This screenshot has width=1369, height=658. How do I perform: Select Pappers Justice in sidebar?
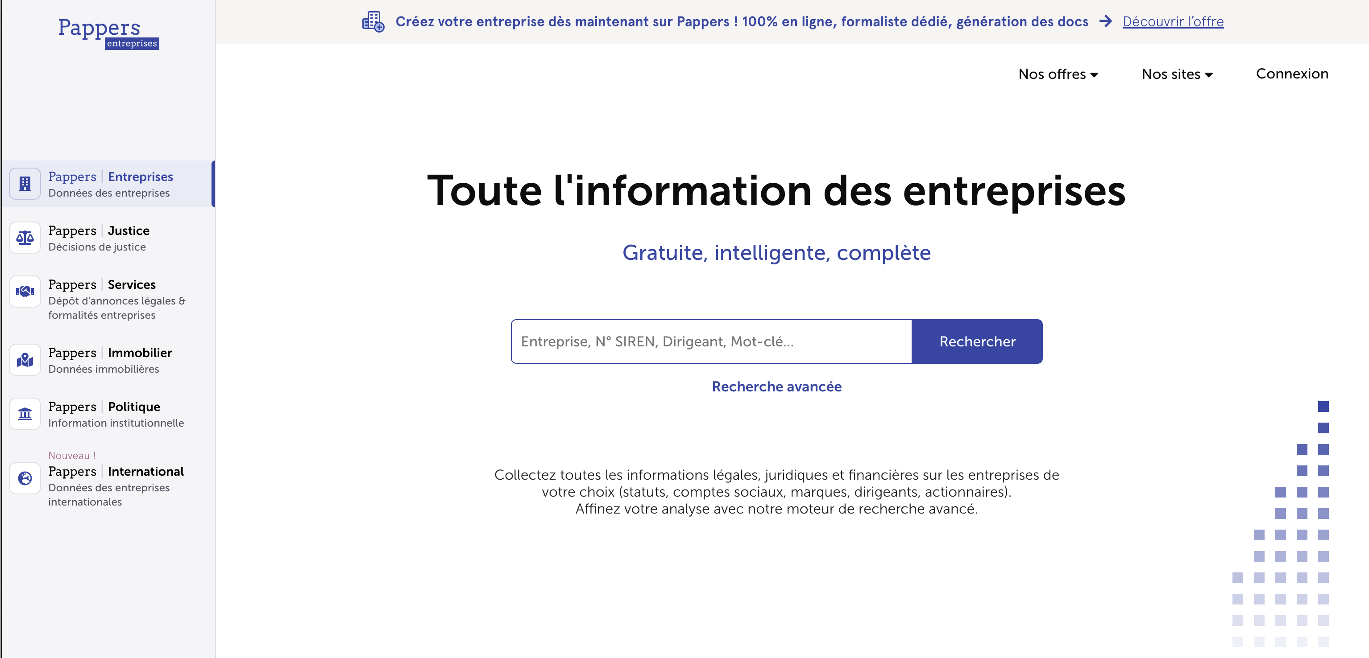108,238
